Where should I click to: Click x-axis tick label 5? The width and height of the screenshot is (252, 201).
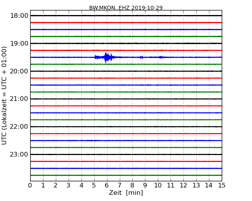click(94, 185)
